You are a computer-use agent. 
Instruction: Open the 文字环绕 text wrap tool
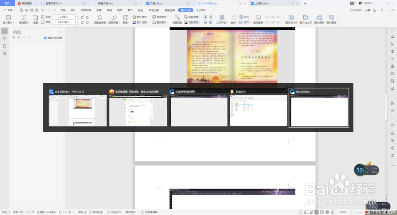(x=222, y=19)
